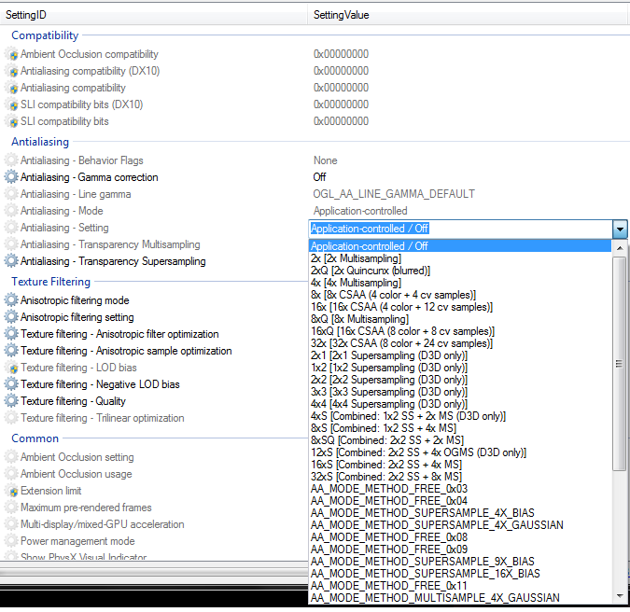This screenshot has width=630, height=612.
Task: Choose 12xS Combined 2x2 SS + 4x OGMS
Action: click(460, 452)
